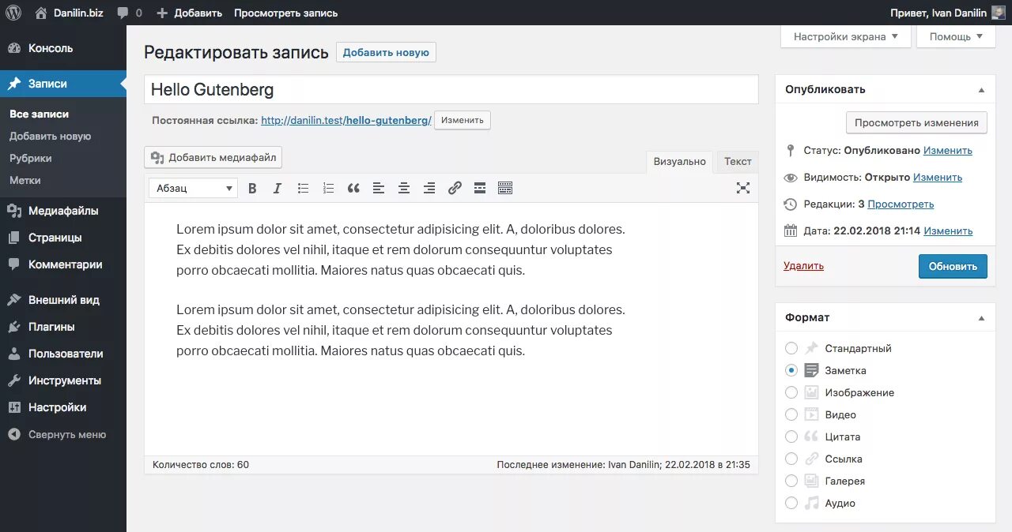1012x532 pixels.
Task: Switch to the Текст editor tab
Action: click(x=738, y=162)
